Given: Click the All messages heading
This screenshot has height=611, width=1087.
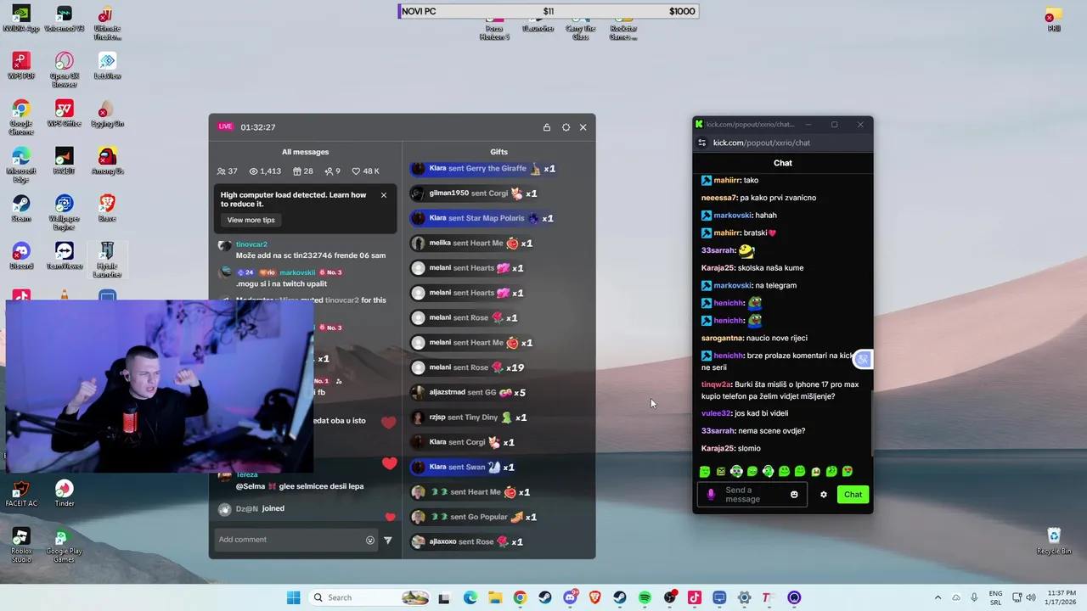Looking at the screenshot, I should pos(306,152).
